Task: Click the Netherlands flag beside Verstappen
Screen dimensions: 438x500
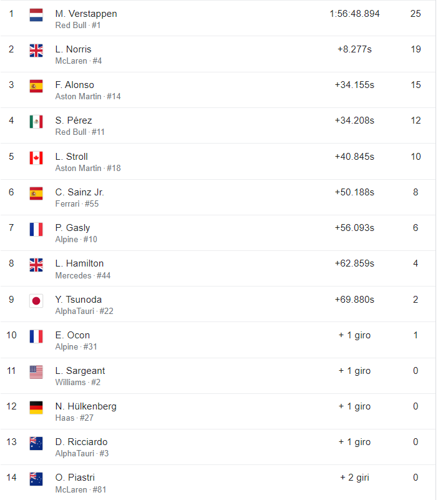Action: coord(36,15)
